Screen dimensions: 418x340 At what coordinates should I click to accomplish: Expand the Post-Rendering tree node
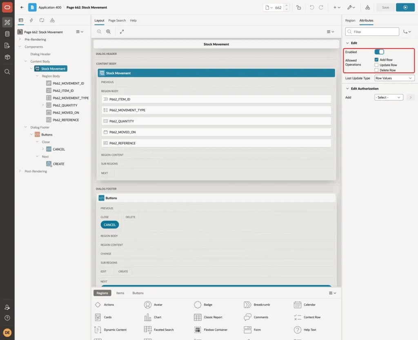(20, 171)
